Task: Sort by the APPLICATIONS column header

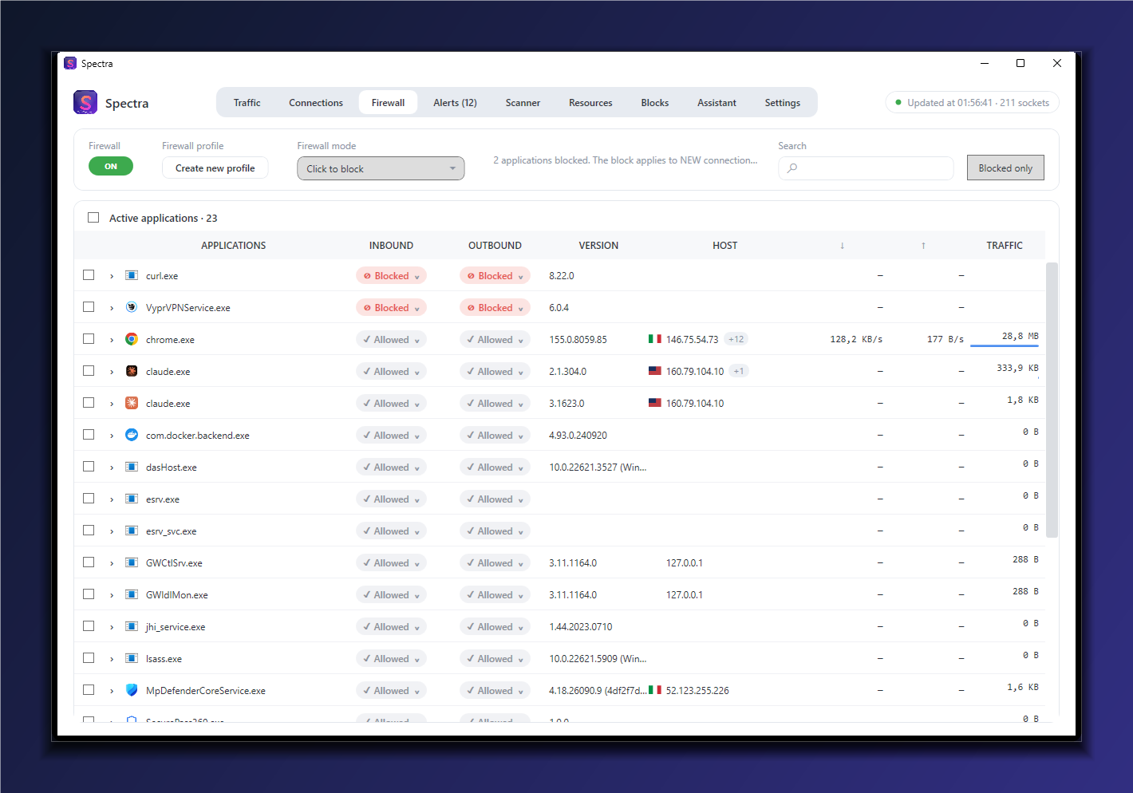Action: (233, 246)
